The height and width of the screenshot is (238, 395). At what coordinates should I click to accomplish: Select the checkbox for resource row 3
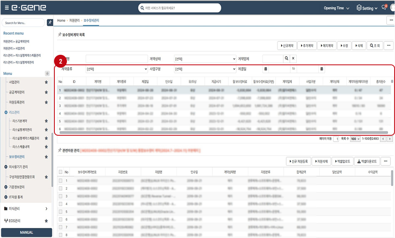tap(60, 196)
